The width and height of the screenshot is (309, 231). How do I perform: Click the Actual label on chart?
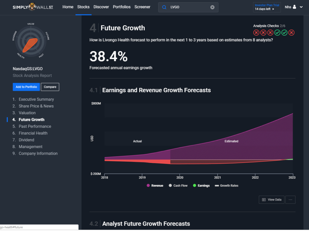click(x=137, y=141)
